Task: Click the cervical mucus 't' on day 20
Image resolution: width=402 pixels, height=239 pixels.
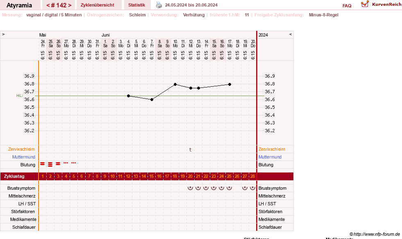Action: [190, 149]
